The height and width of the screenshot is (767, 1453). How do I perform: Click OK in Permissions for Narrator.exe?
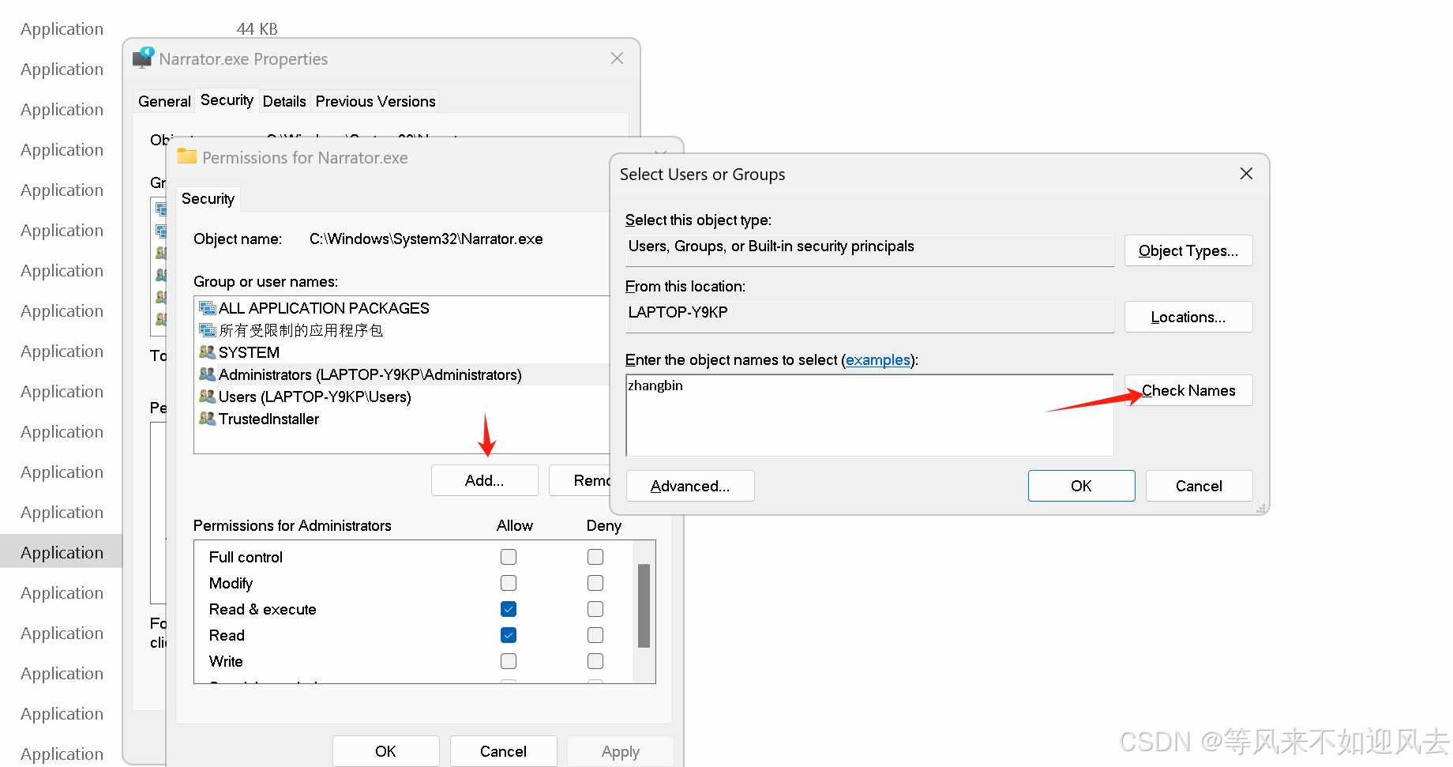point(386,751)
